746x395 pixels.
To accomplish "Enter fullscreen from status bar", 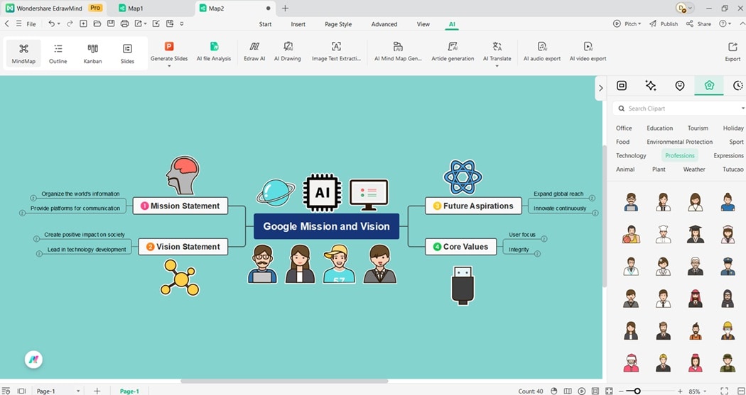I will (725, 391).
